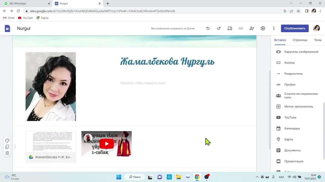The width and height of the screenshot is (325, 182).
Task: Copy published site link icon
Action: (x=241, y=28)
